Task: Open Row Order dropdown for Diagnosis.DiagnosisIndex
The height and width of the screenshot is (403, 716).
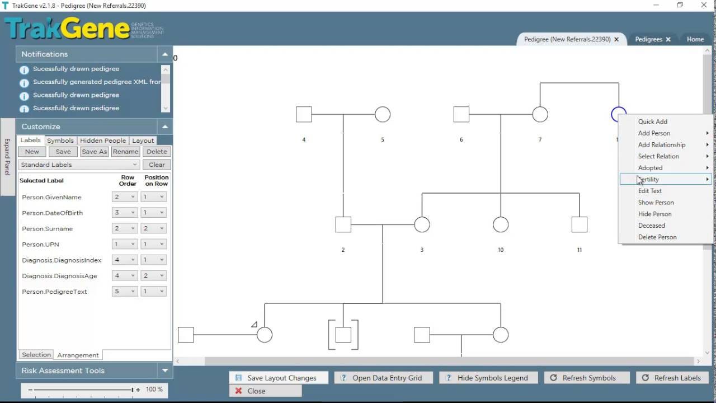Action: 125,260
